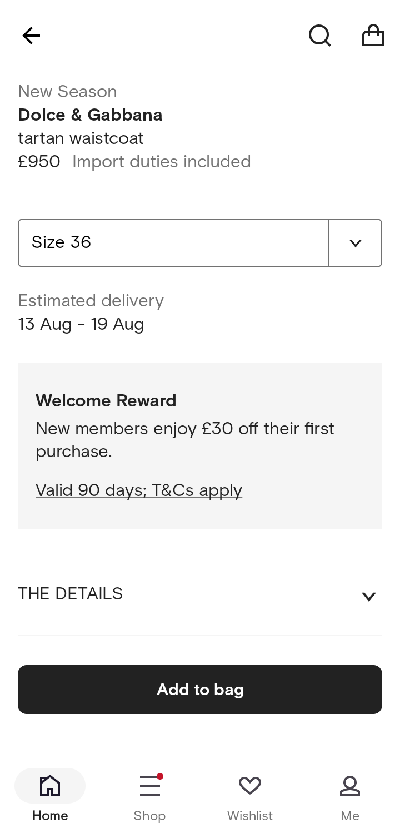Select the Me tab label

pyautogui.click(x=350, y=816)
